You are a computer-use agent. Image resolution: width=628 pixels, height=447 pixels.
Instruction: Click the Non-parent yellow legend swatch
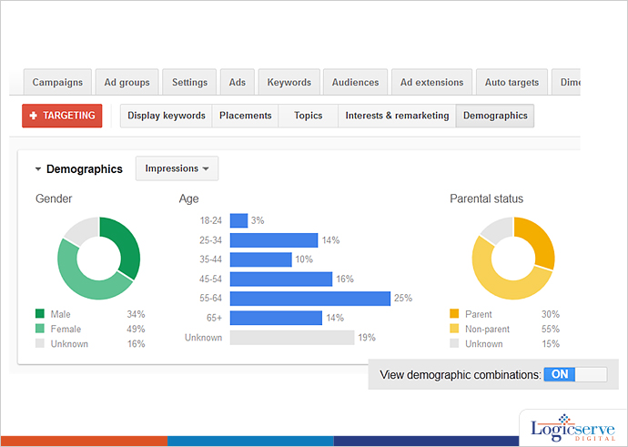pos(455,329)
